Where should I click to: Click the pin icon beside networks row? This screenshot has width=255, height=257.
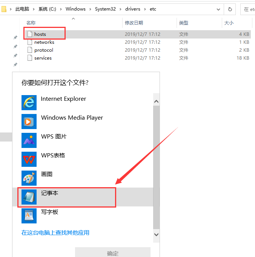[15, 46]
